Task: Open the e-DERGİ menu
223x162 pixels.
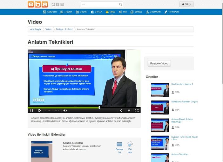Action: 82,12
